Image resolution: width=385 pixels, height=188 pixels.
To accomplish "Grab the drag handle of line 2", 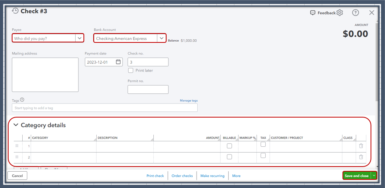I will pyautogui.click(x=17, y=157).
